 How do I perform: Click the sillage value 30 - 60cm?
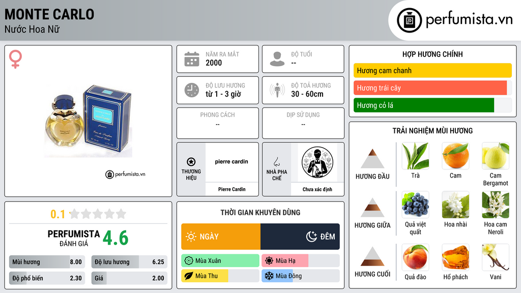[x=307, y=94]
